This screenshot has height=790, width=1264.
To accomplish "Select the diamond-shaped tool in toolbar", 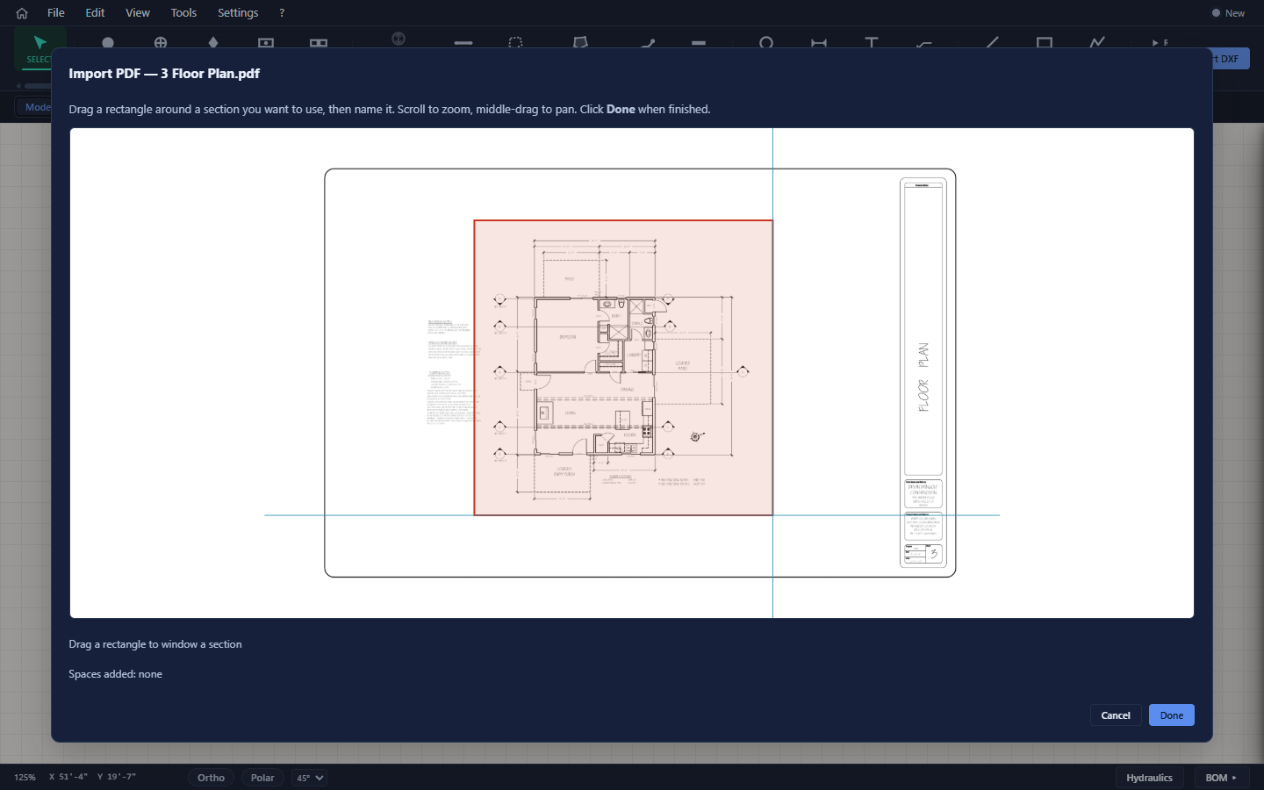I will point(213,42).
